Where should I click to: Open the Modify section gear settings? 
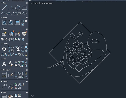point(27,44)
